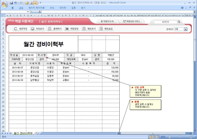Click the 파일생성 button
The width and height of the screenshot is (197, 139).
tap(72, 29)
